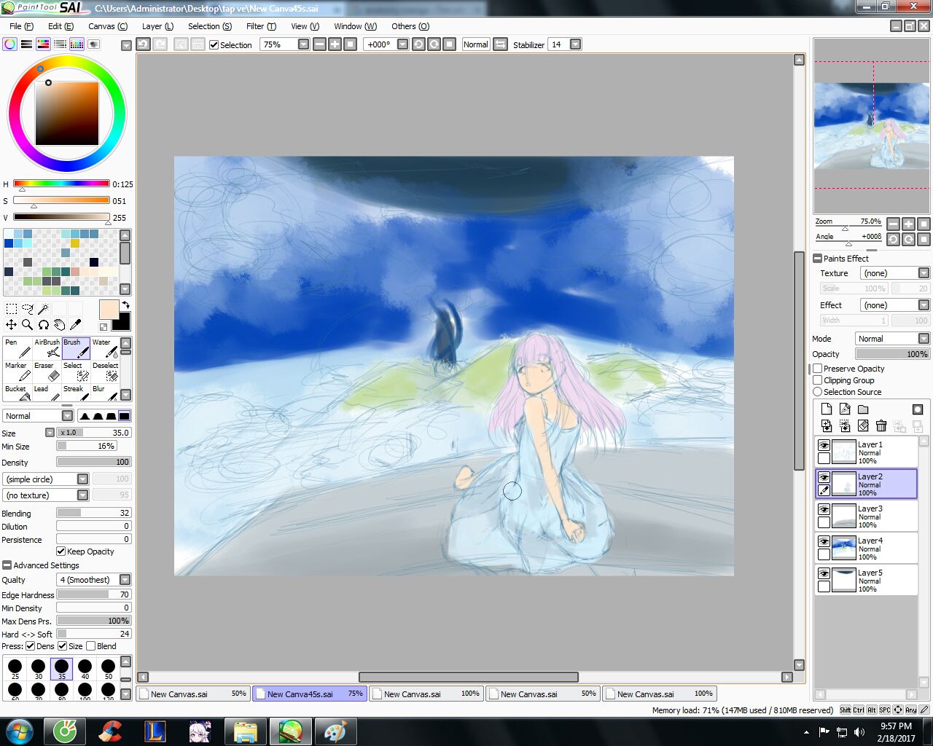Open the Canvas menu

(x=107, y=26)
